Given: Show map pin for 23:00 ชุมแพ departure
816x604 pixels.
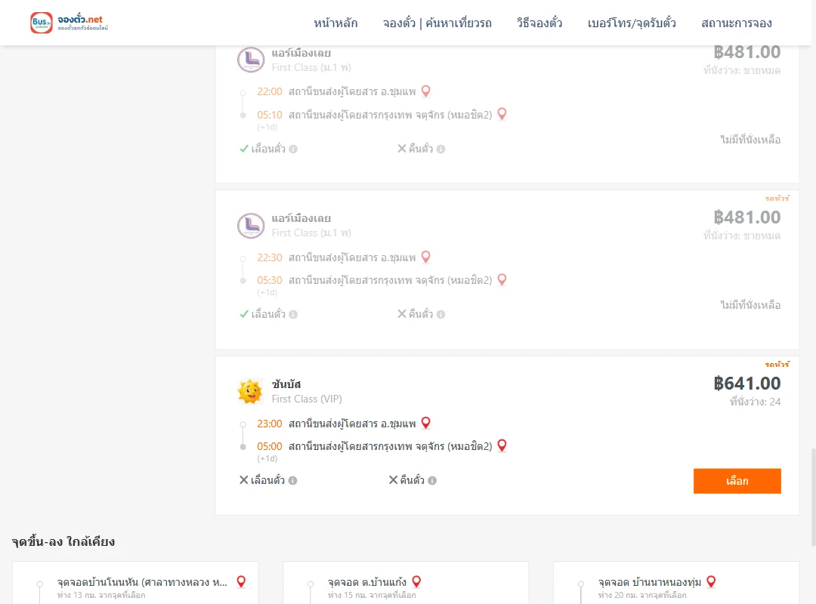Looking at the screenshot, I should [x=425, y=423].
